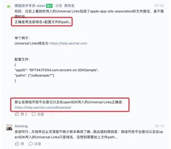Click the 02-13 timestamp
The image size is (171, 149).
(159, 126)
